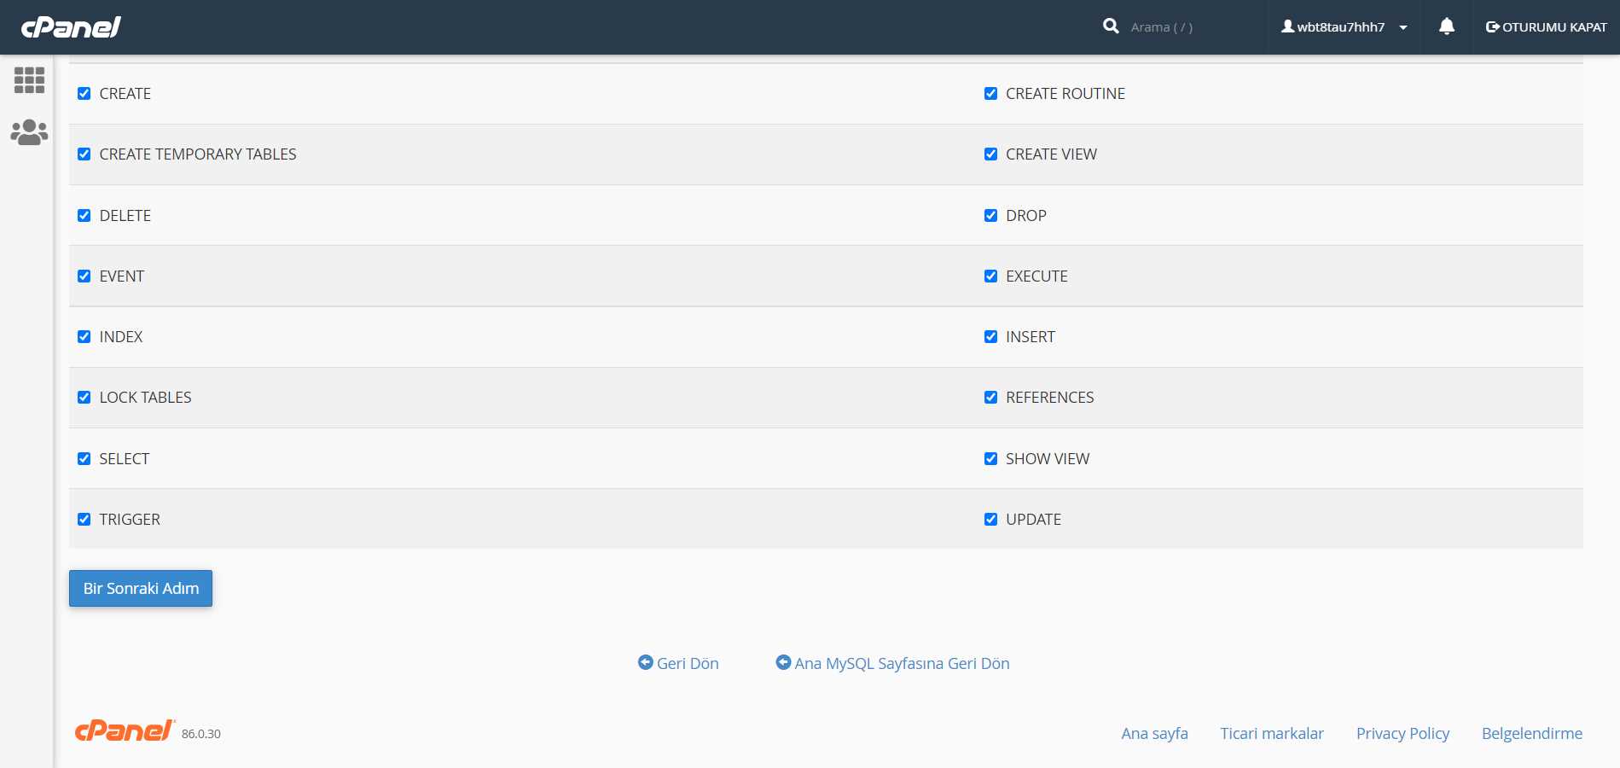The width and height of the screenshot is (1620, 768).
Task: Expand the wbt8tau7hhh7 user dropdown
Action: (x=1344, y=27)
